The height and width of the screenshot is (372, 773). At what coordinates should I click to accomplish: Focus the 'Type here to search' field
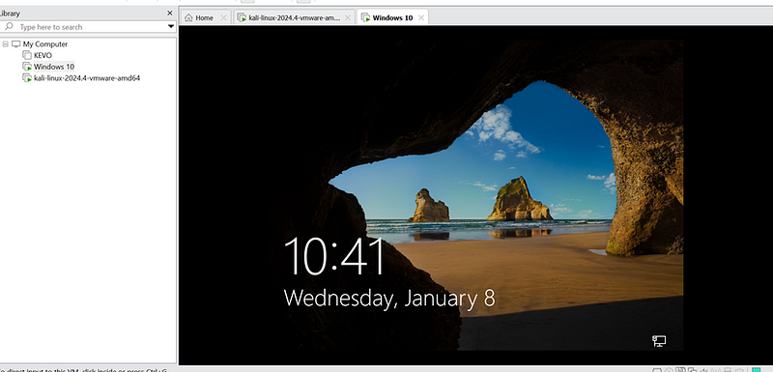[x=89, y=27]
